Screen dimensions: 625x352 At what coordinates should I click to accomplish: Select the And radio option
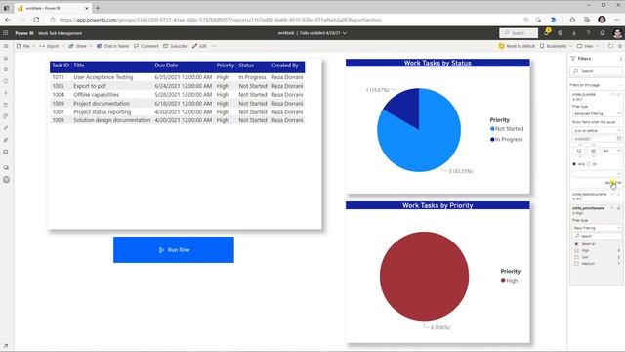pyautogui.click(x=574, y=164)
